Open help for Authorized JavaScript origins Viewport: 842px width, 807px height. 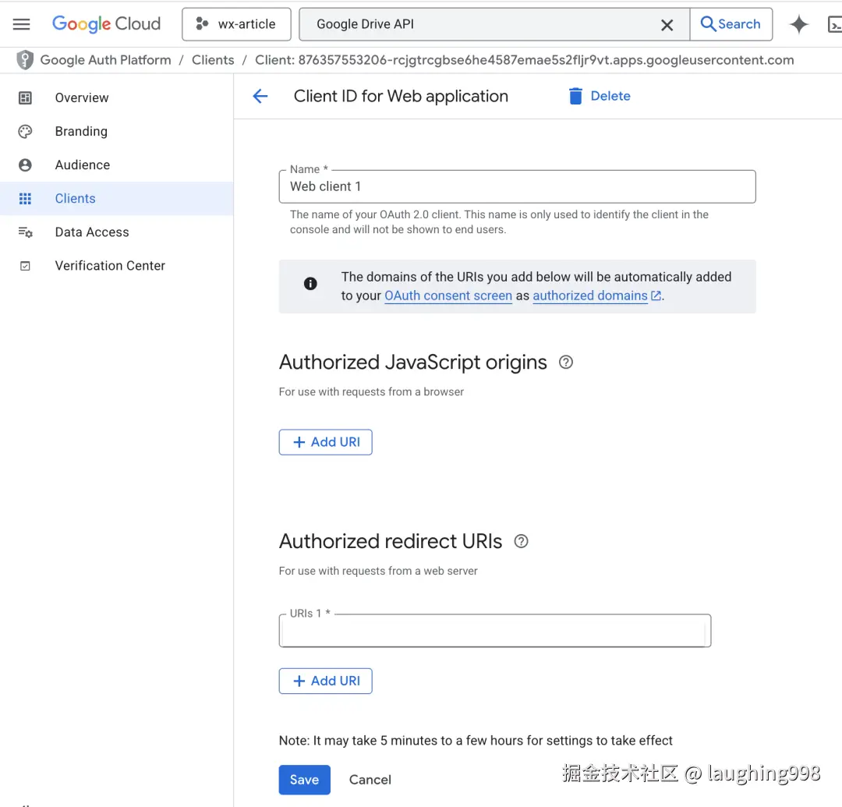[x=566, y=363]
